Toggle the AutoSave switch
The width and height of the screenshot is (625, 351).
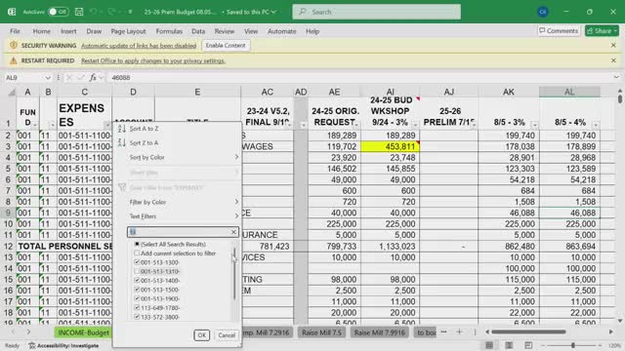point(58,12)
